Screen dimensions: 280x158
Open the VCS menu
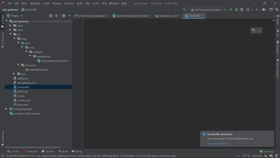[x=104, y=3]
